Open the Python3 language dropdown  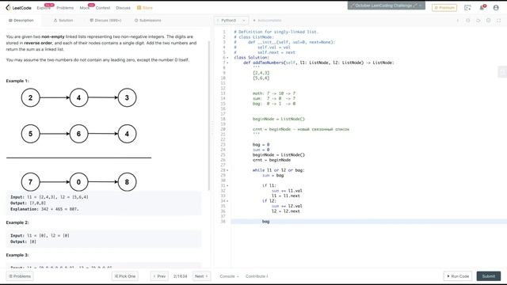coord(231,21)
